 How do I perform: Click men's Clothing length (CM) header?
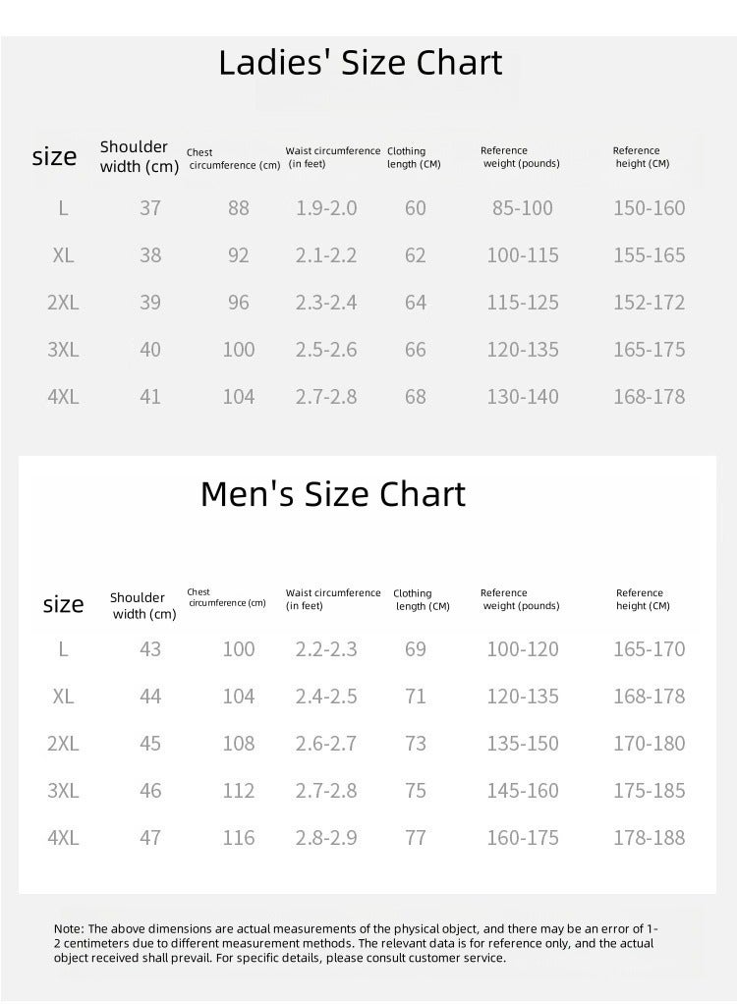[x=422, y=600]
